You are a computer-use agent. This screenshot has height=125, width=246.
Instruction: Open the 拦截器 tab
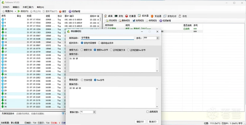point(130,16)
